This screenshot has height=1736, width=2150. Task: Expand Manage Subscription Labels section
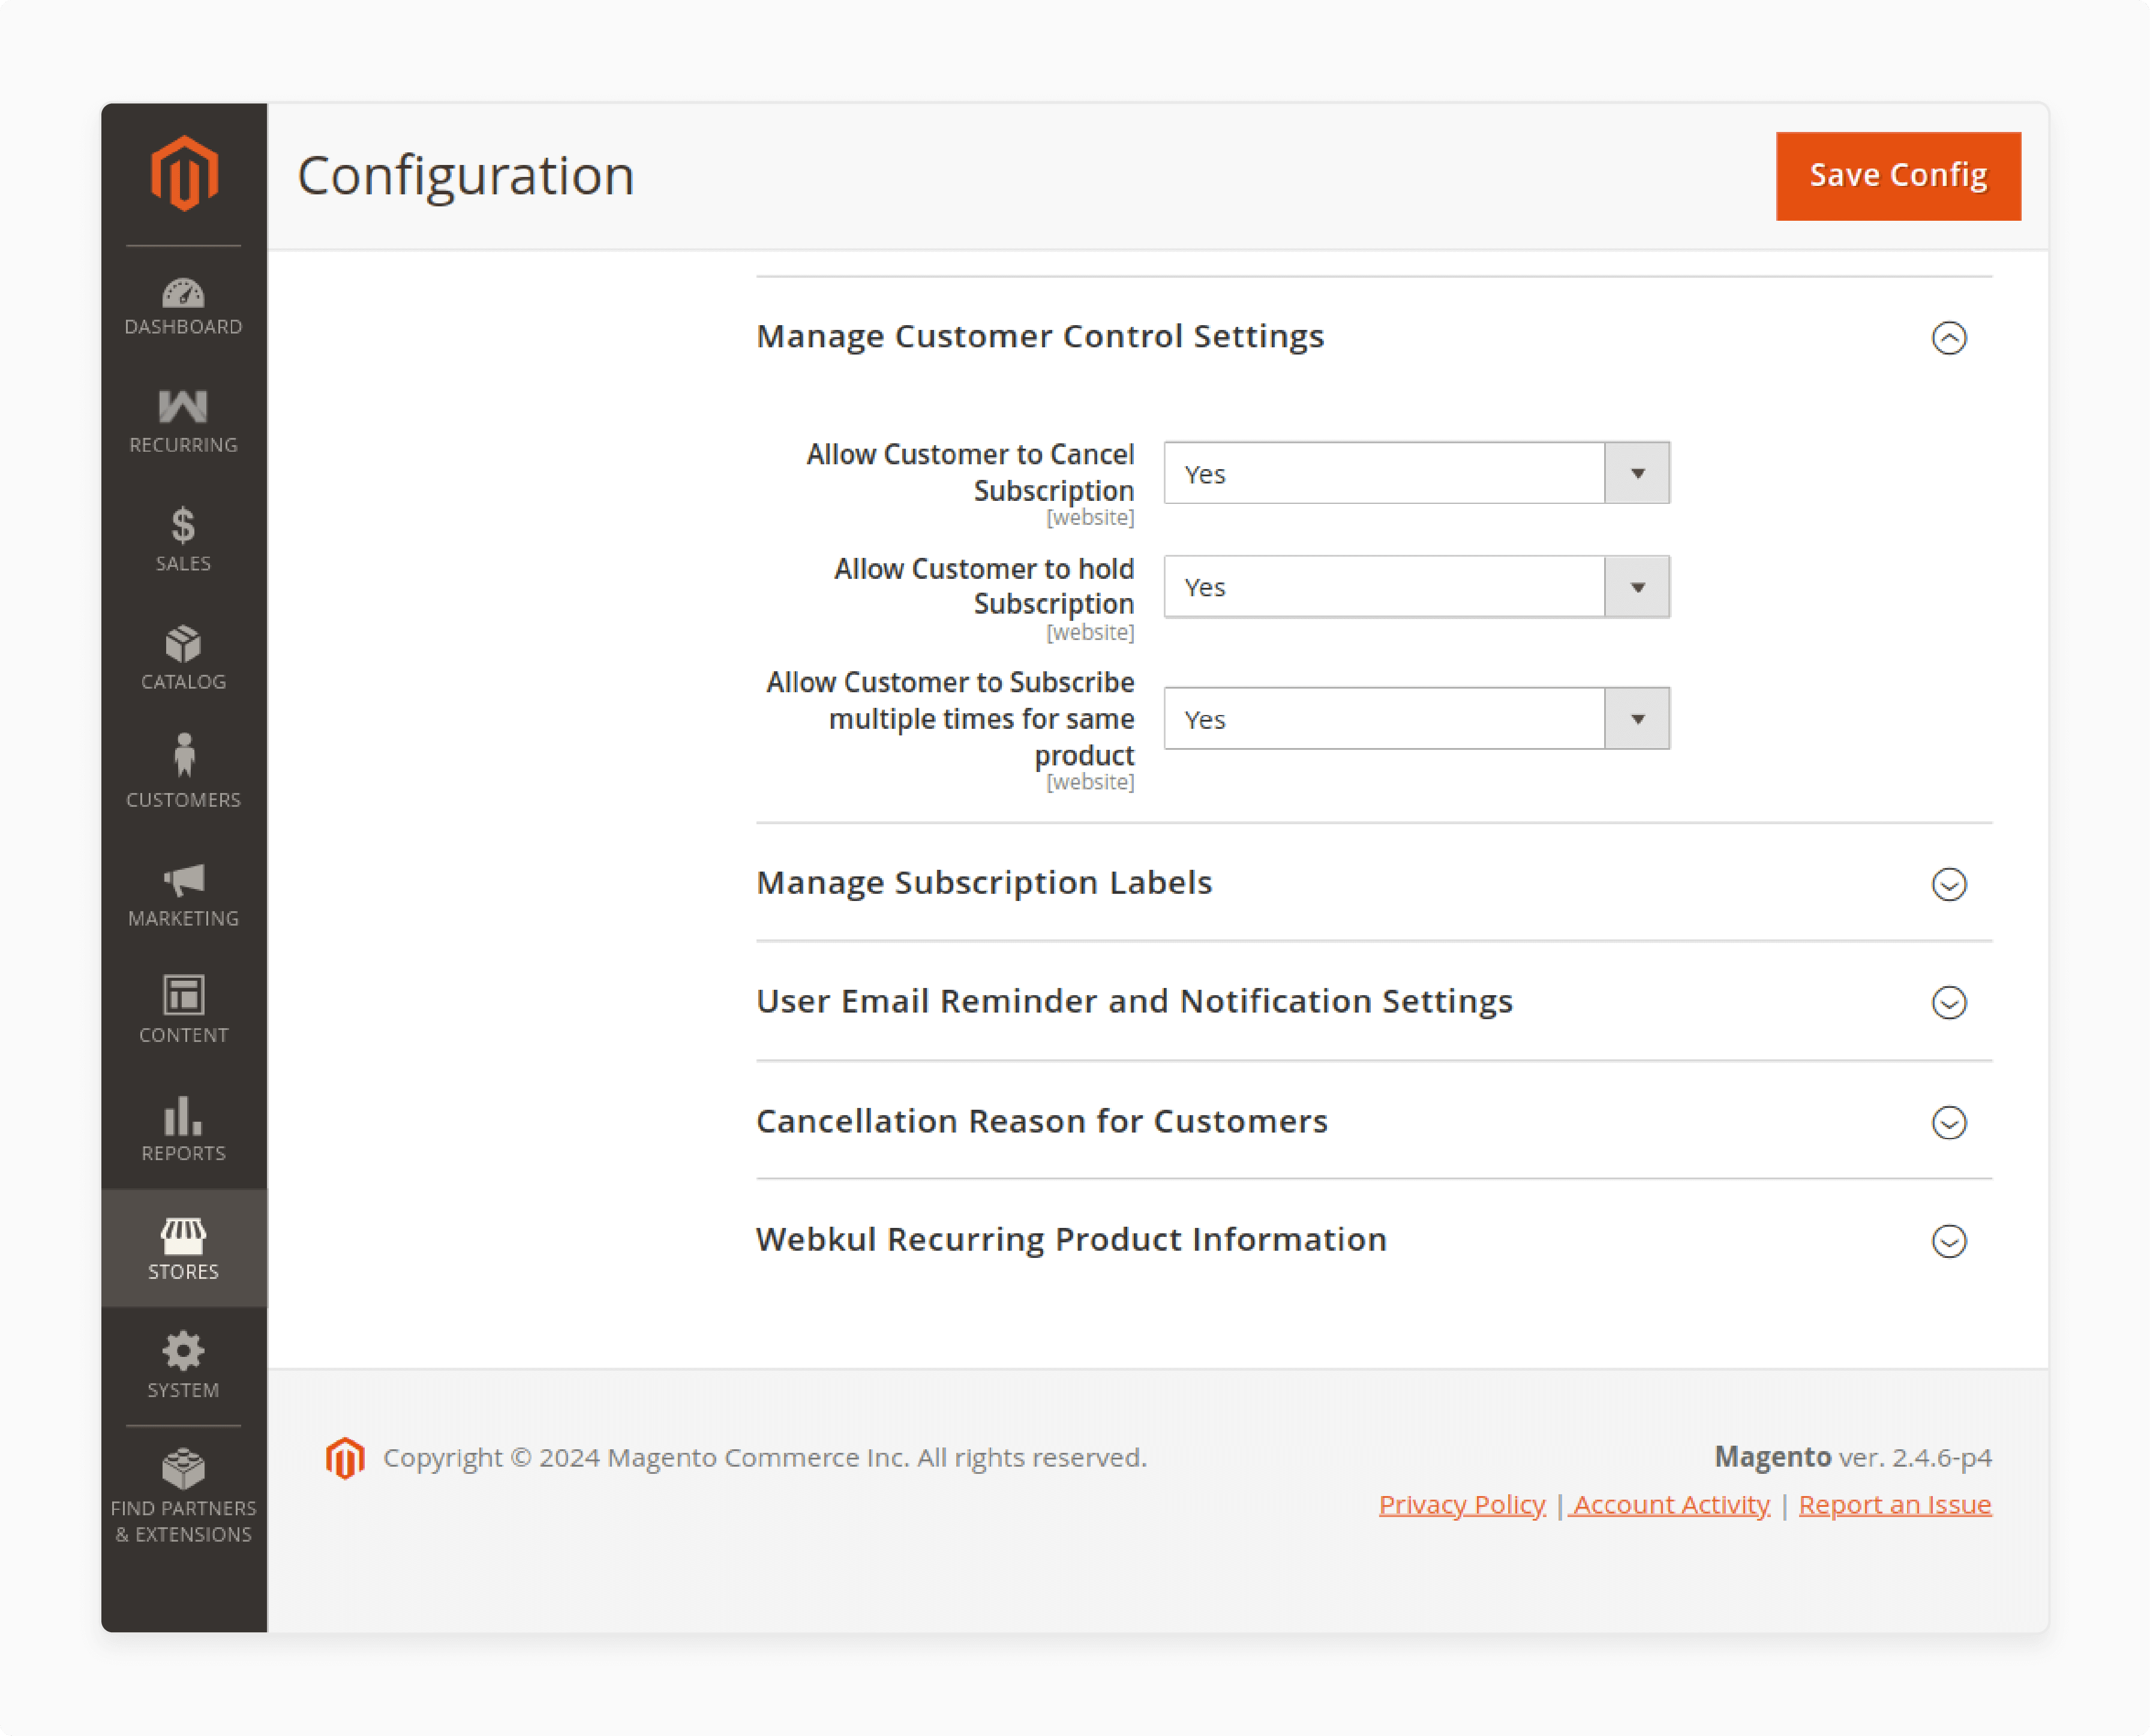tap(1949, 884)
